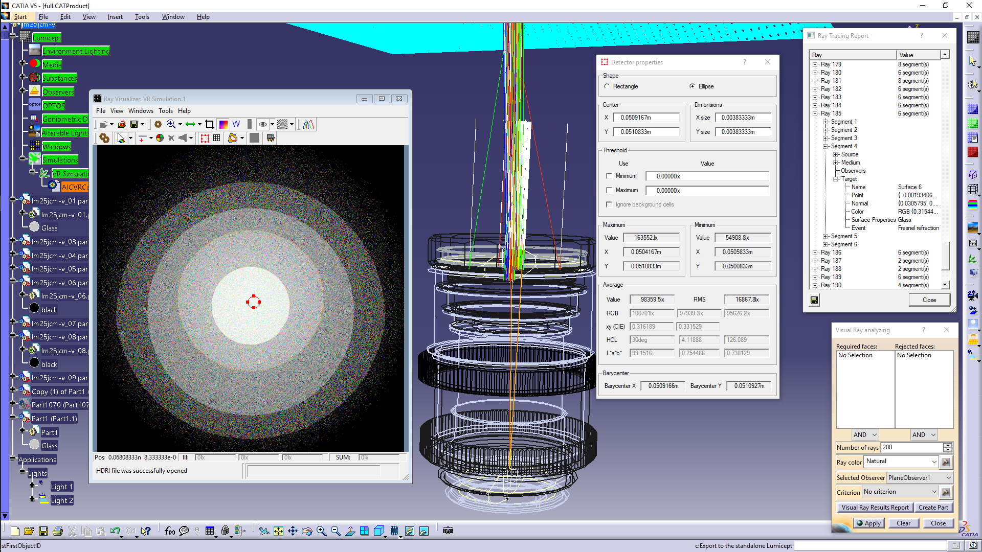Select Light 2 in spec tree
The image size is (982, 552).
(x=61, y=500)
